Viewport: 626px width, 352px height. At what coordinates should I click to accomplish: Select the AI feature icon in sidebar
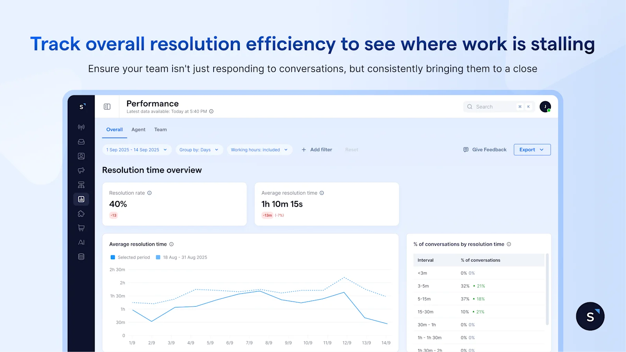81,242
